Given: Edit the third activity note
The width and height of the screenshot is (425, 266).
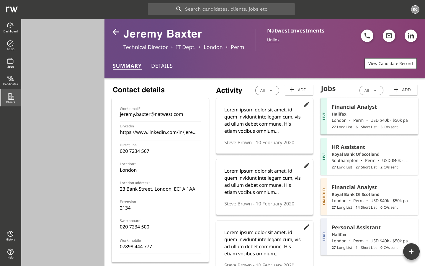Looking at the screenshot, I should (307, 227).
